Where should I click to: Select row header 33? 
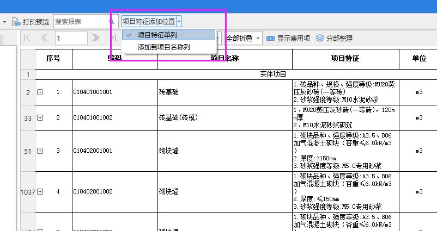pos(28,118)
